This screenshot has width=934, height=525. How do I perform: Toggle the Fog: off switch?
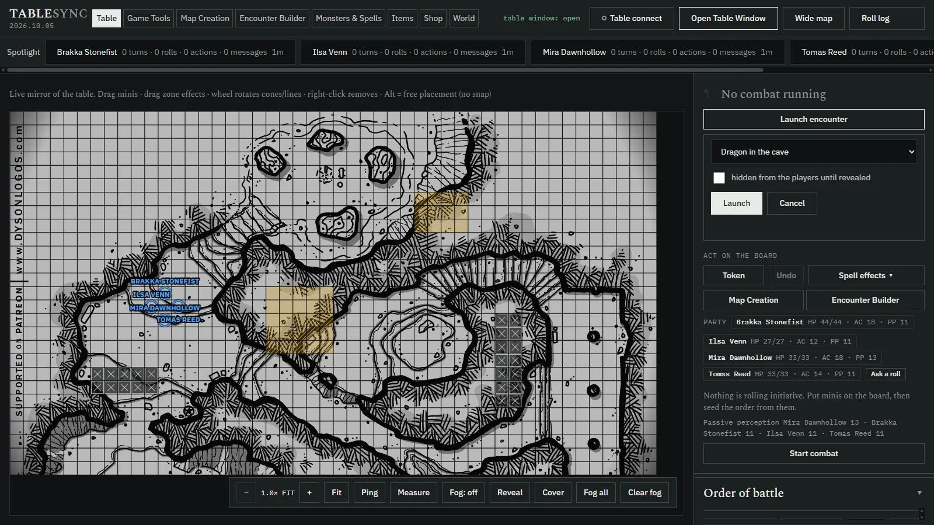463,492
